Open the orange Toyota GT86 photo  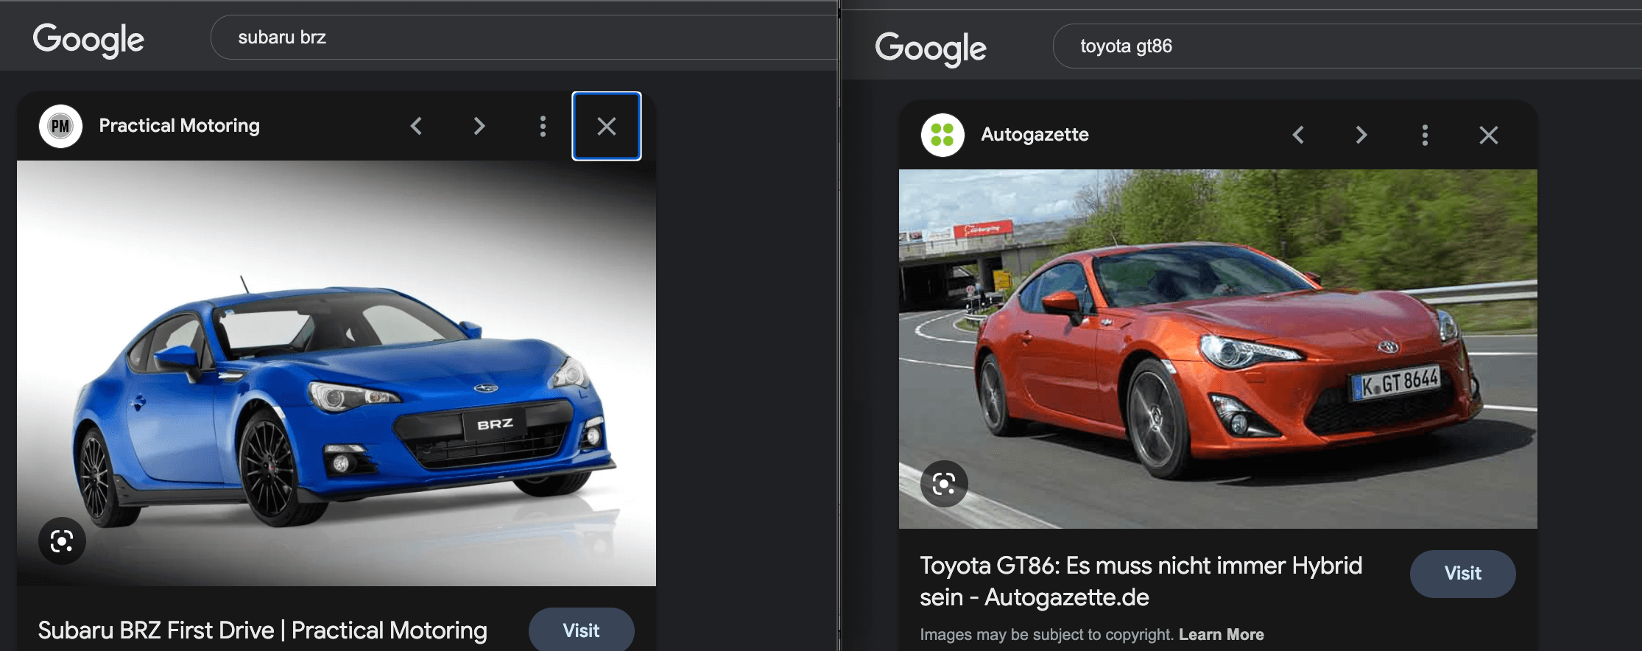pyautogui.click(x=1218, y=349)
